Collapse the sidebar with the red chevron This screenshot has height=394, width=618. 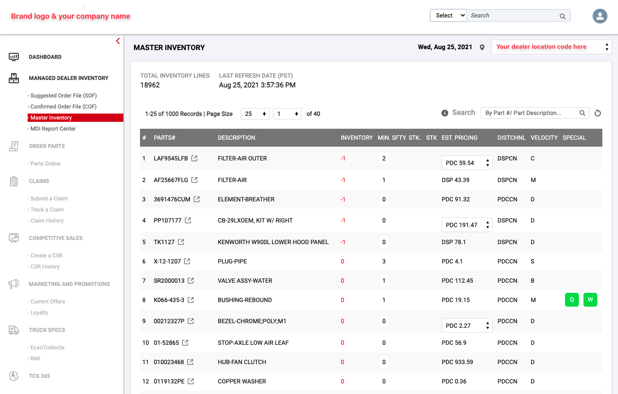(x=118, y=41)
